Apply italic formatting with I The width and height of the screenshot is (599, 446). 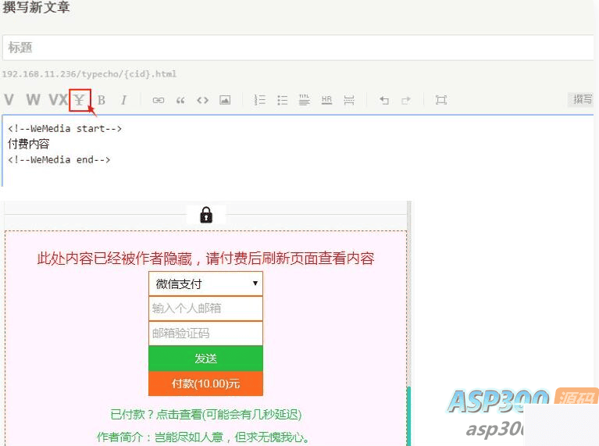click(x=123, y=100)
